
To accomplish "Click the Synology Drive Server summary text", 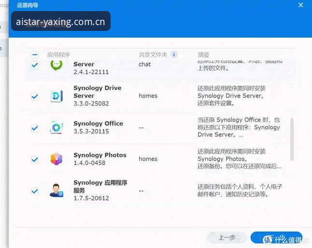I will [x=231, y=96].
